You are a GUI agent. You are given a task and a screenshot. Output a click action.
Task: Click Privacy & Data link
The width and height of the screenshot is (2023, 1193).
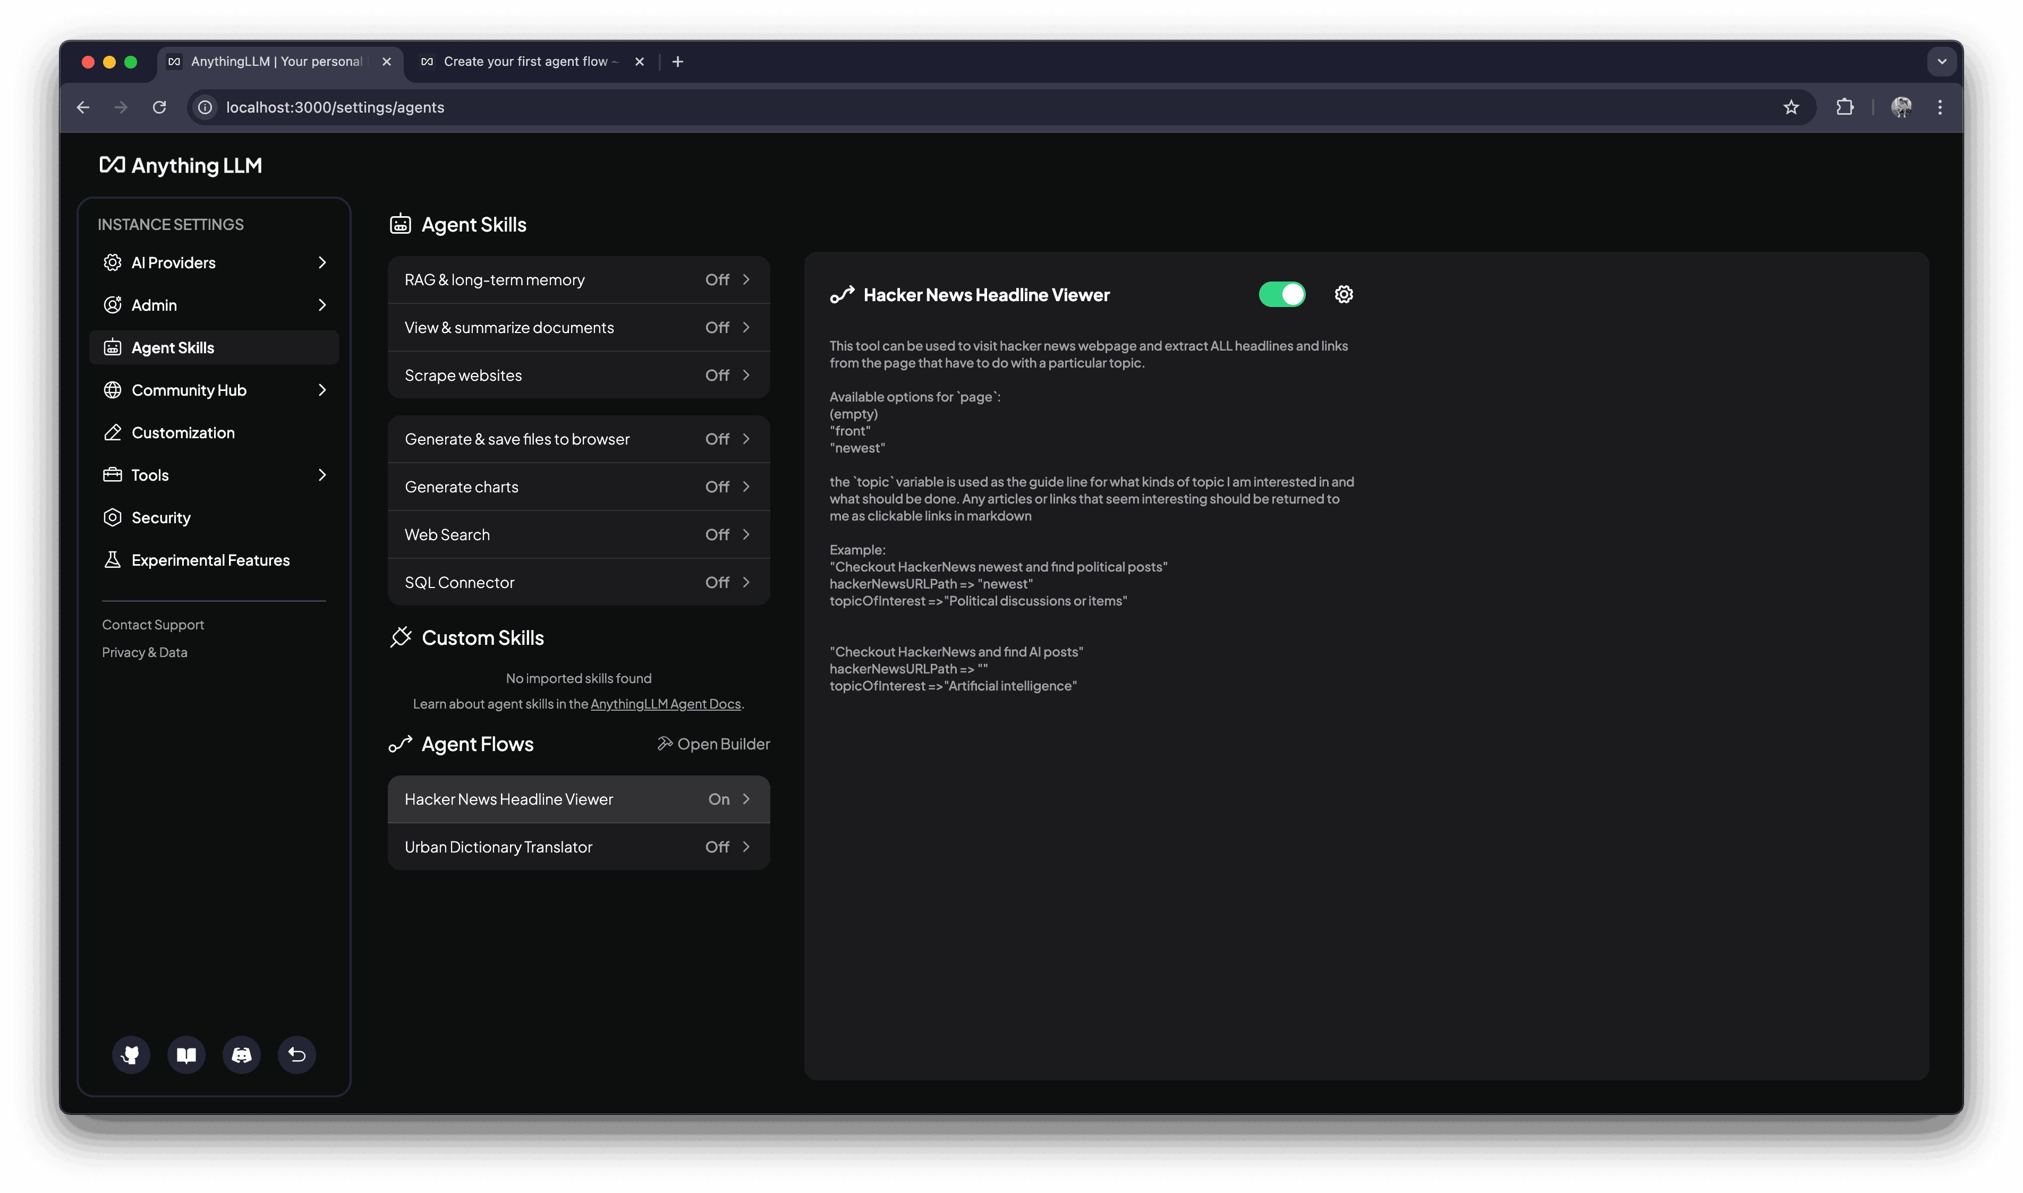(144, 652)
